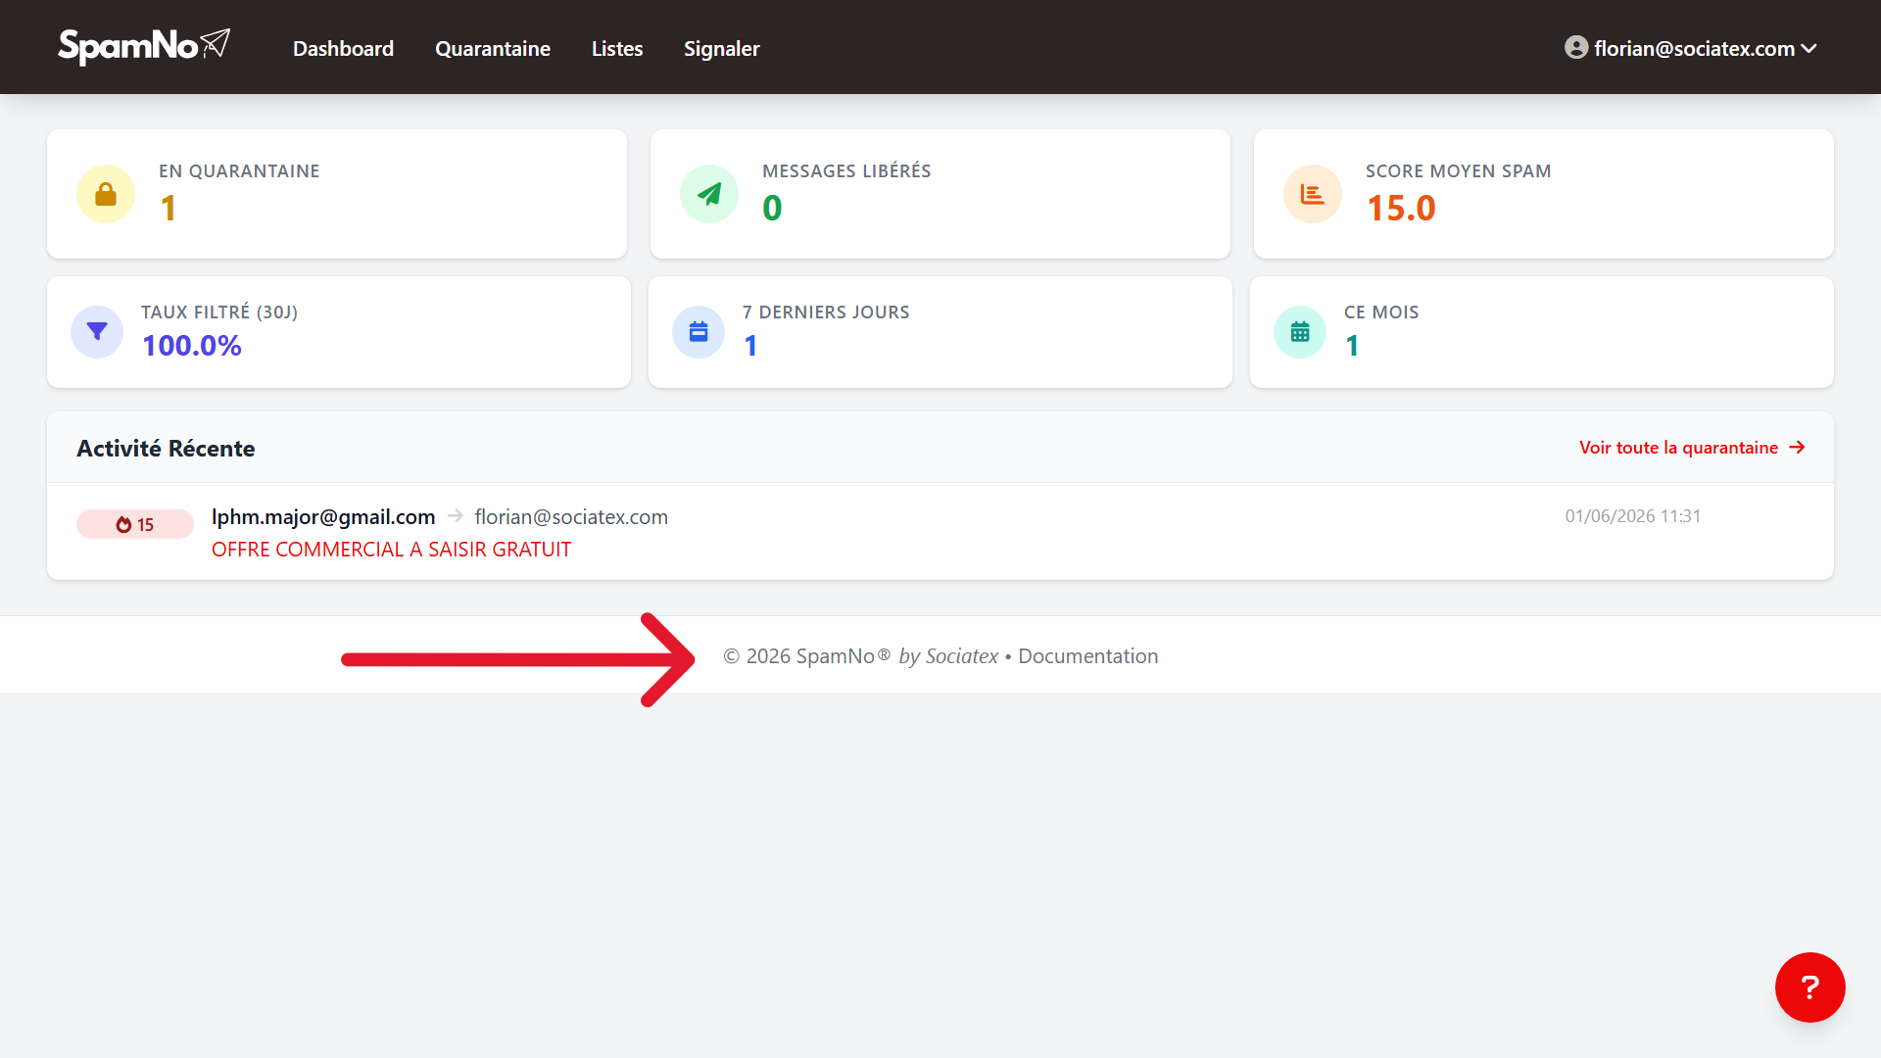Select Signaler in the top navigation

tap(722, 48)
